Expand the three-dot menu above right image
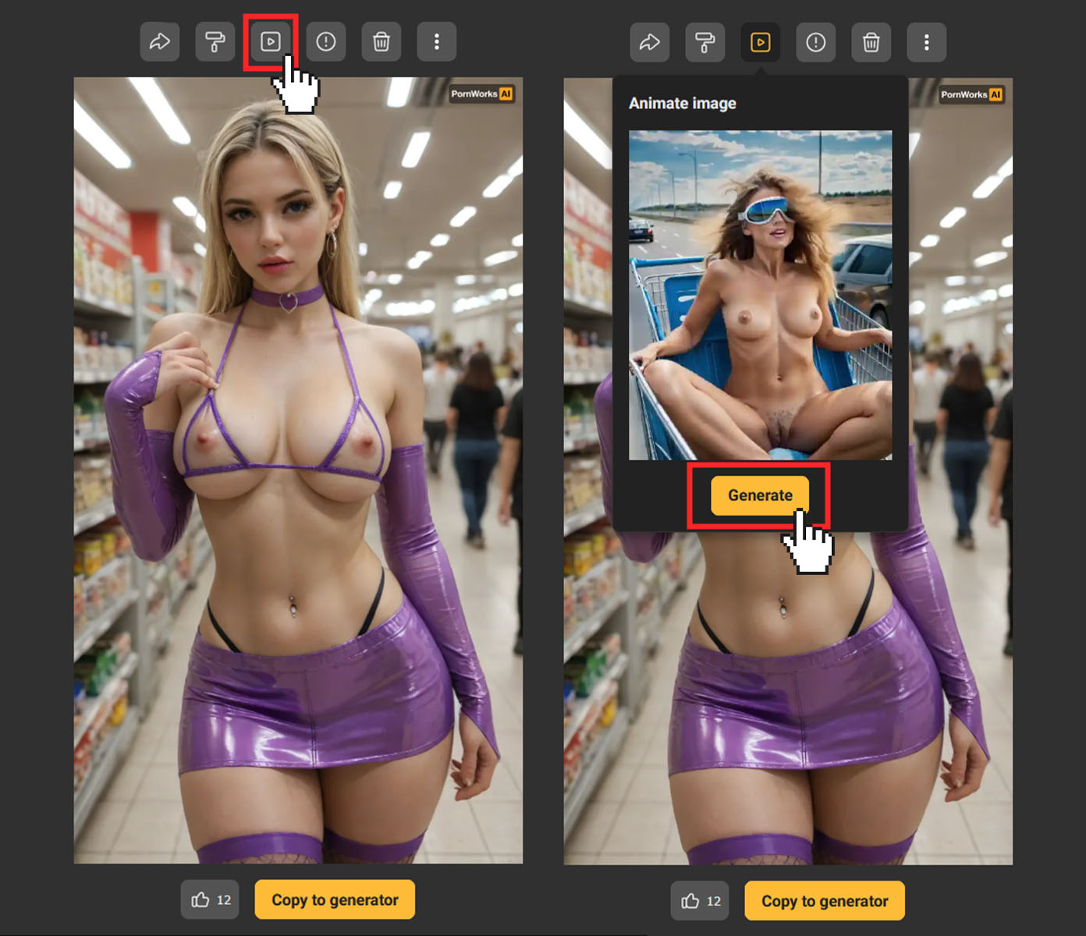The height and width of the screenshot is (936, 1086). 927,42
